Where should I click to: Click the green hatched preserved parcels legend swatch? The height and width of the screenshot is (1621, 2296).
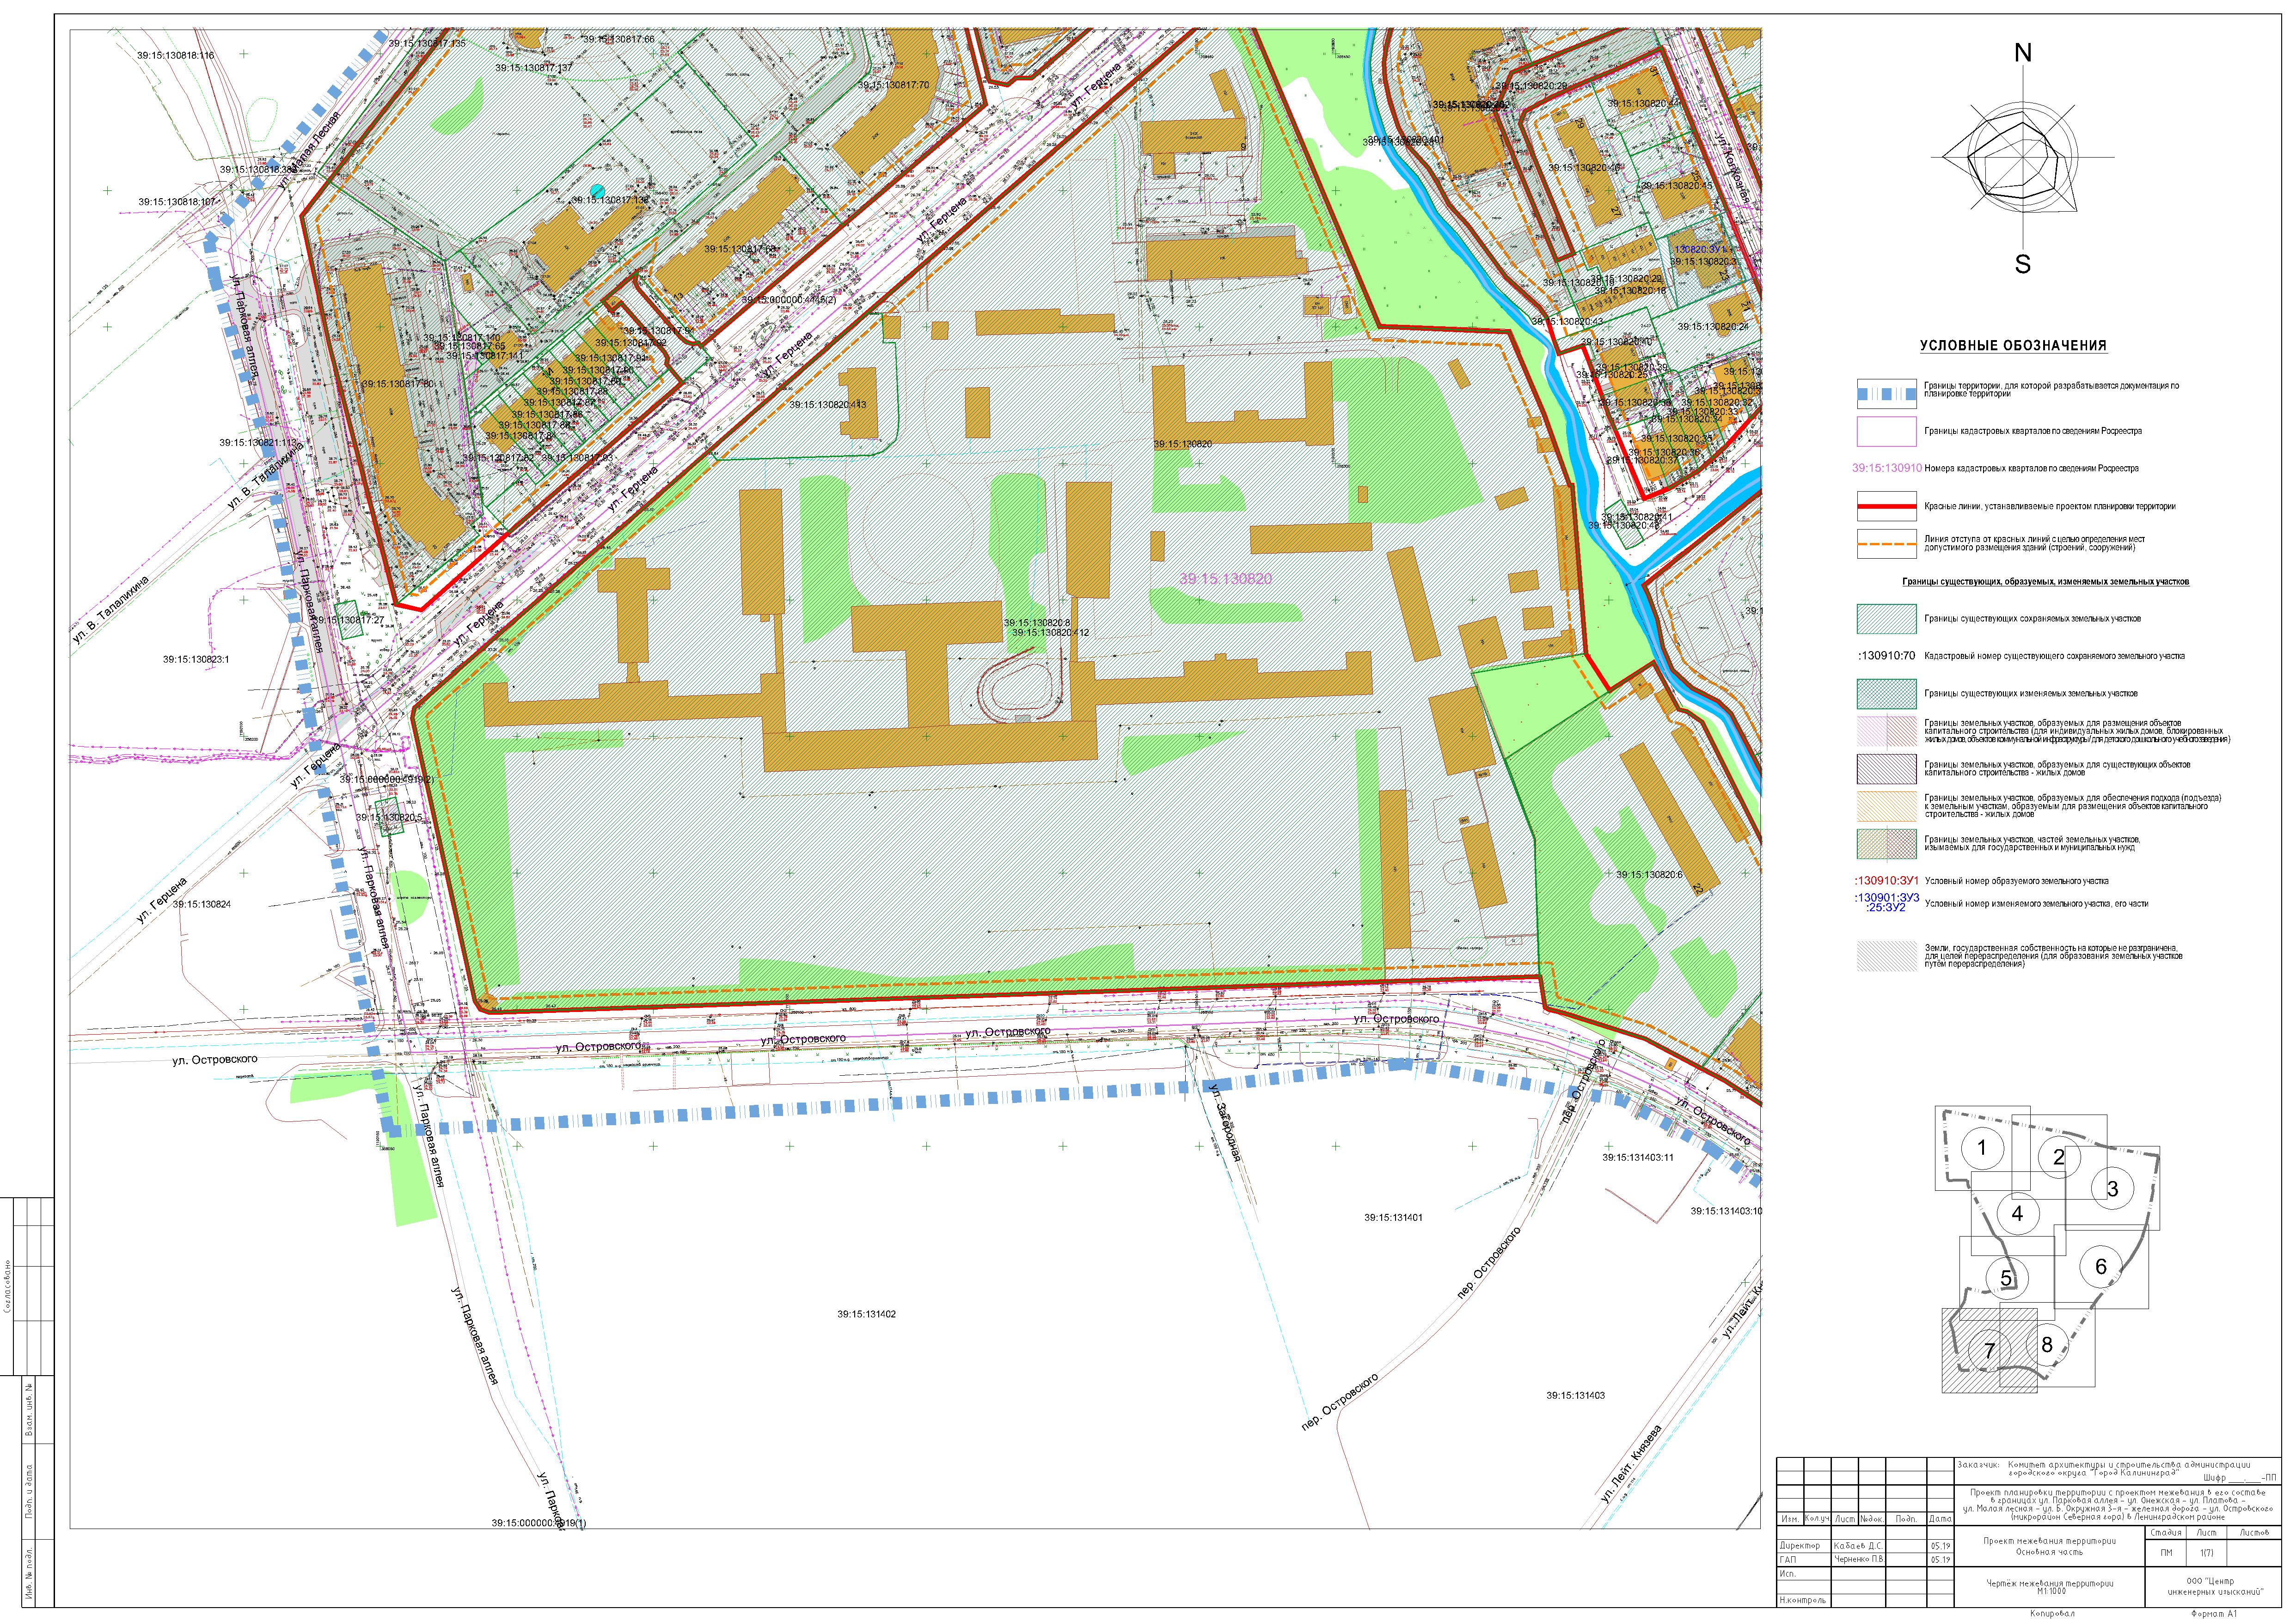click(1886, 620)
